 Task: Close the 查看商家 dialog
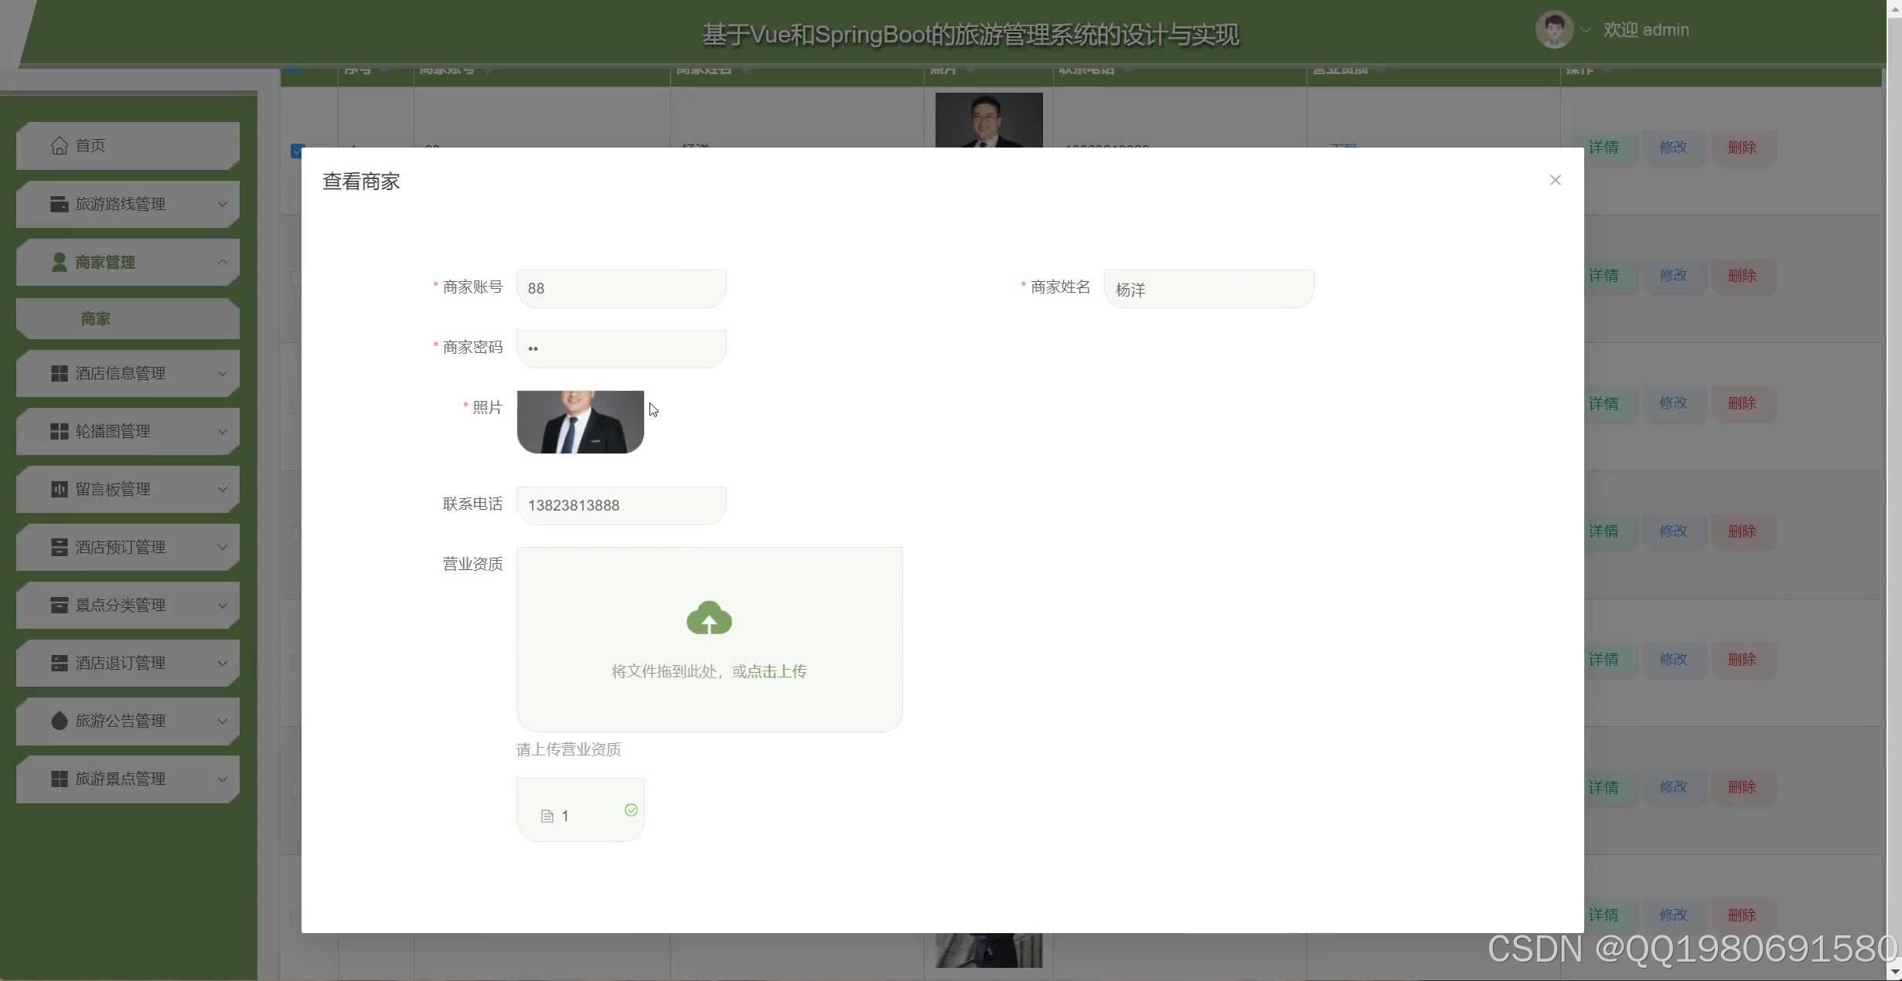tap(1555, 180)
